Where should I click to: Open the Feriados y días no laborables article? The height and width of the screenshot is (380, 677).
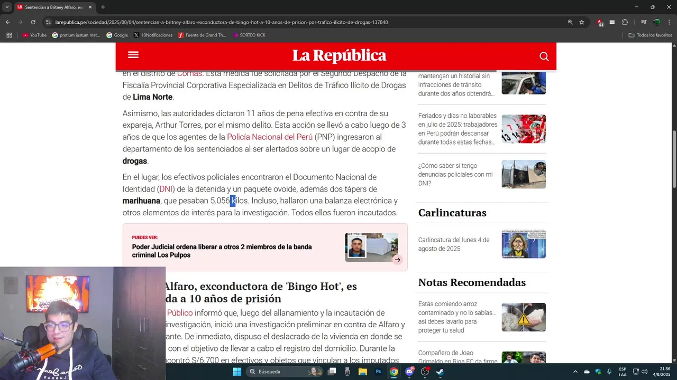[x=458, y=129]
